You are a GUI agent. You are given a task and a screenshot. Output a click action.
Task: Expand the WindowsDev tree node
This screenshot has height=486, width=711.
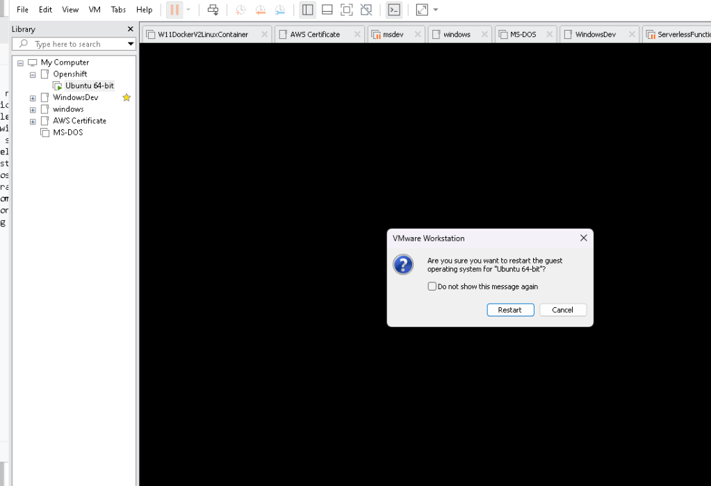click(33, 98)
